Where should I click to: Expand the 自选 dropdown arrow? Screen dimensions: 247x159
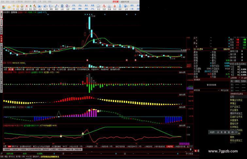coord(42,6)
